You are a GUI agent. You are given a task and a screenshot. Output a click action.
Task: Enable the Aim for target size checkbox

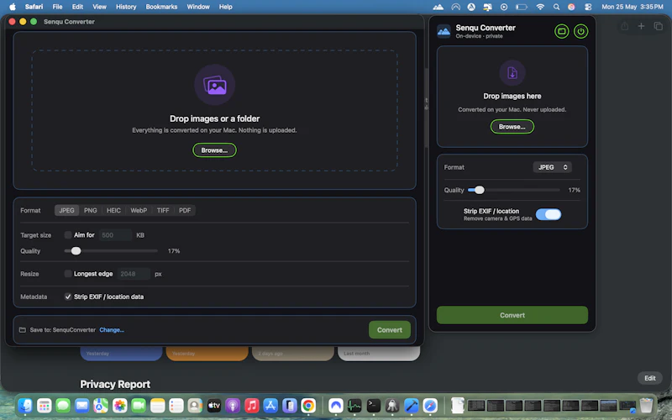[68, 235]
